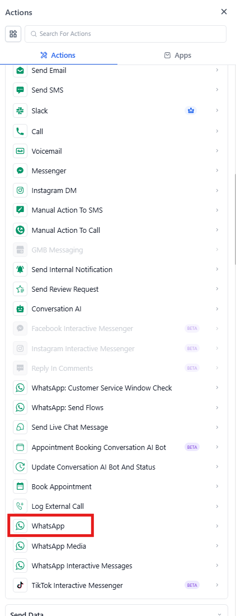Select Send Live Chat Message action
This screenshot has width=236, height=616.
click(x=116, y=427)
